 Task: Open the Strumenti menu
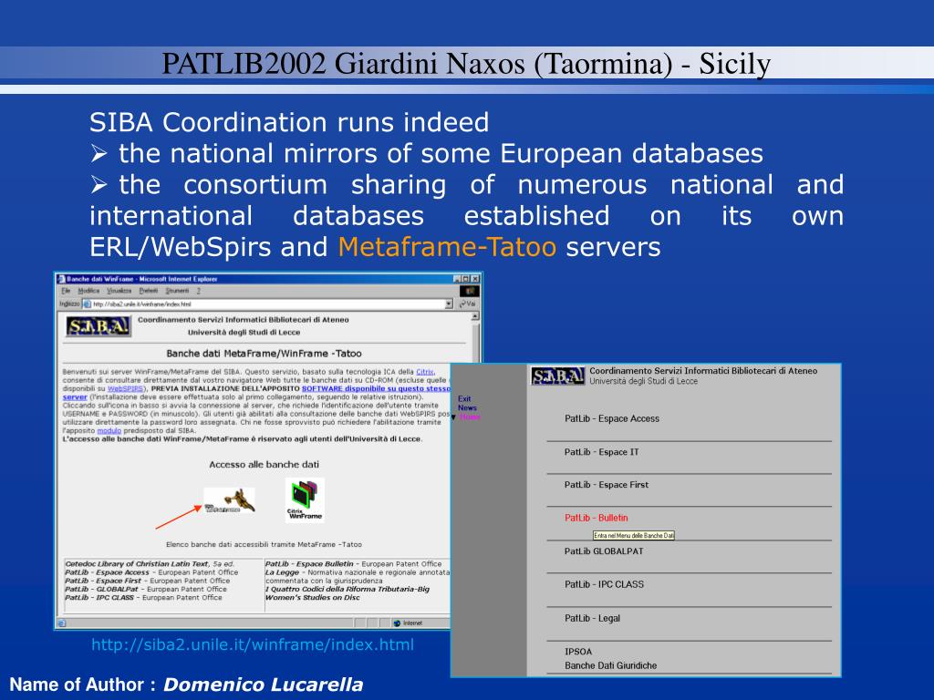tap(177, 291)
